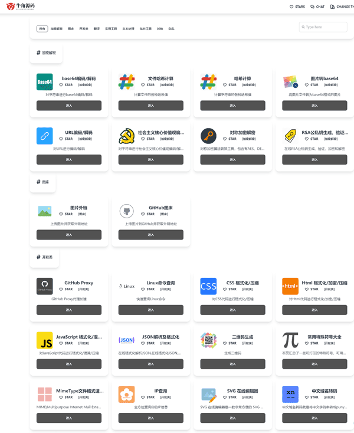Enter the 社会主义核心价值观编码 tool via 进入
This screenshot has width=354, height=433.
click(x=151, y=160)
